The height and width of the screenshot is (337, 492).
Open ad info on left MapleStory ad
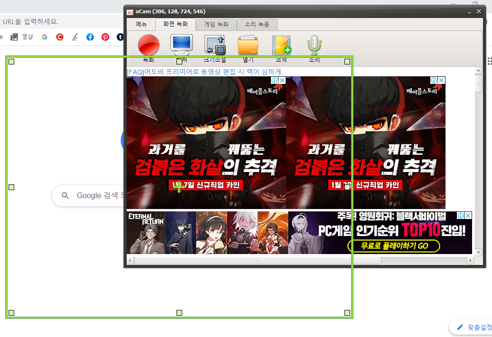pos(275,80)
